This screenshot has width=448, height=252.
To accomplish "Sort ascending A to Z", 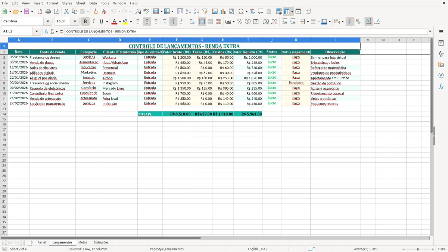I will click(188, 12).
